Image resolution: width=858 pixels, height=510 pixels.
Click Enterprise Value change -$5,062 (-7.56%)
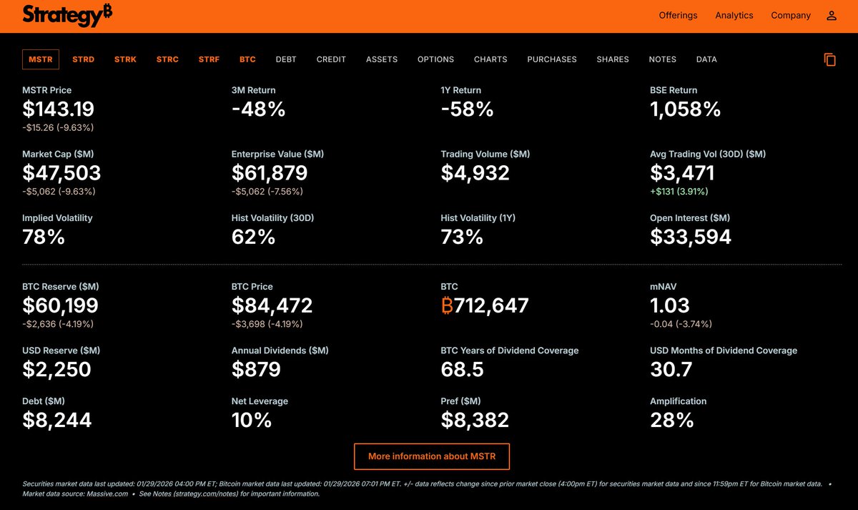coord(267,192)
